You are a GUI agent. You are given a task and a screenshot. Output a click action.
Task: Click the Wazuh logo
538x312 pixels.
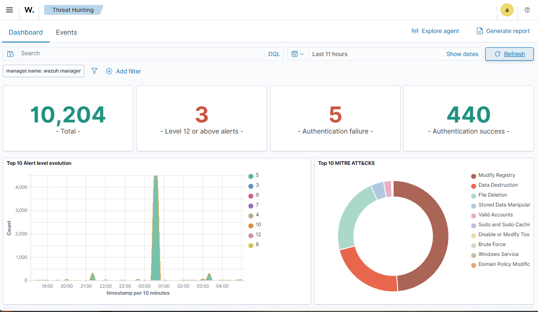29,10
